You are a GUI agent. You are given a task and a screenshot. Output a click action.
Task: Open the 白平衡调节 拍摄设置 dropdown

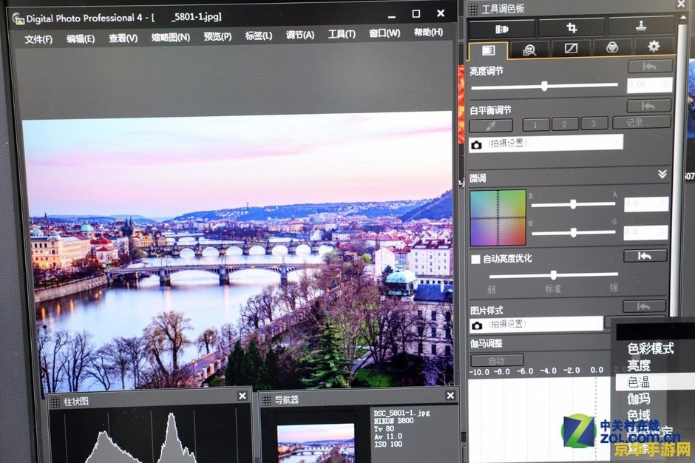point(546,143)
